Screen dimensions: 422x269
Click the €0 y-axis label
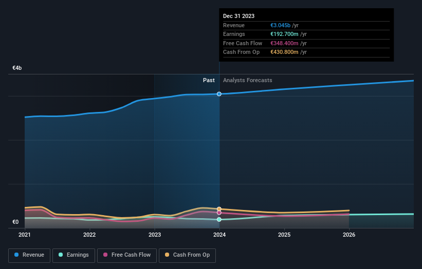15,222
